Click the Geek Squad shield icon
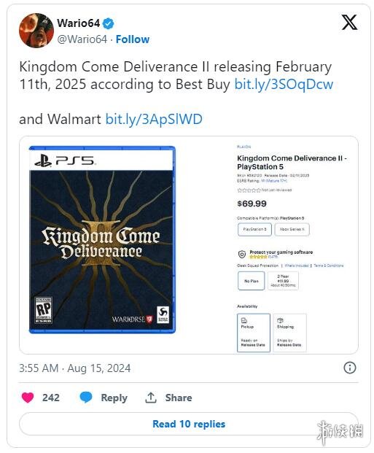The width and height of the screenshot is (374, 453). [x=242, y=255]
